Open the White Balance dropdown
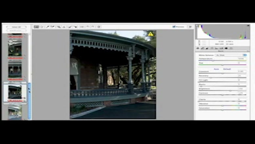 tap(231, 55)
